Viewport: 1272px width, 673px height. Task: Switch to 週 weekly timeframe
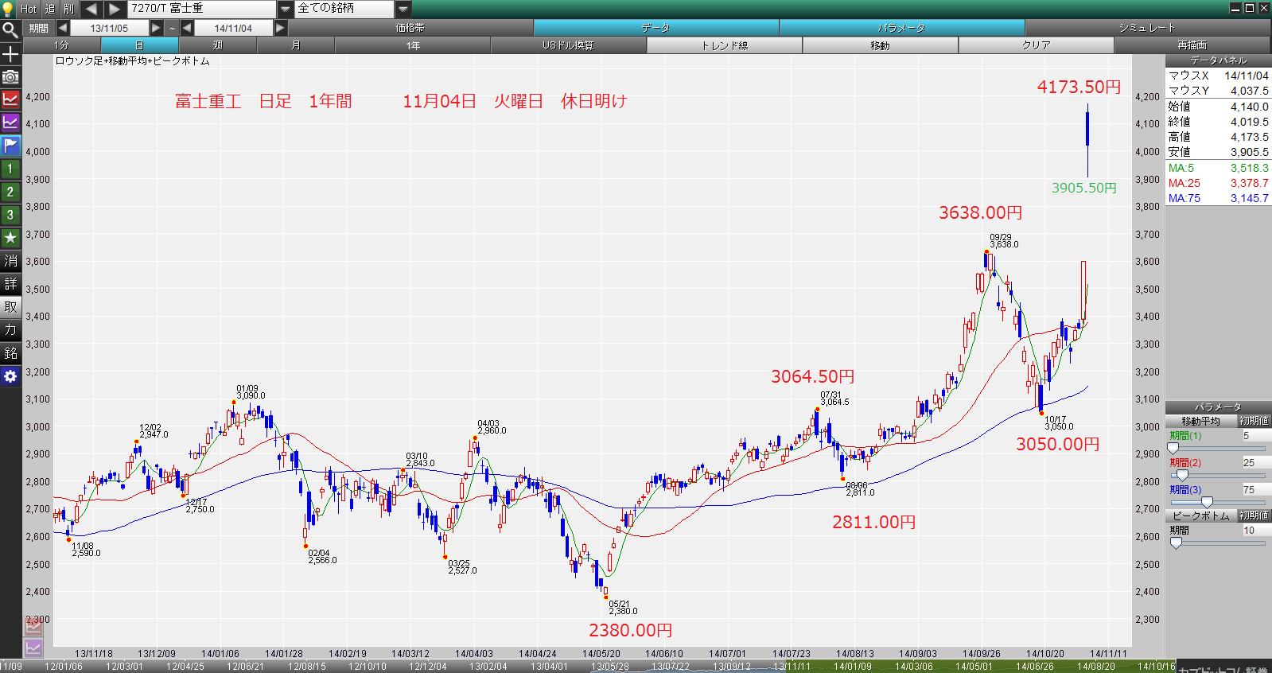click(x=218, y=45)
